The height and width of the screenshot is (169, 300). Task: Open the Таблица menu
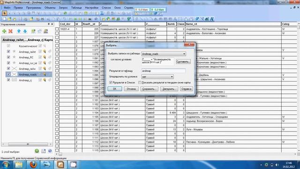click(76, 8)
